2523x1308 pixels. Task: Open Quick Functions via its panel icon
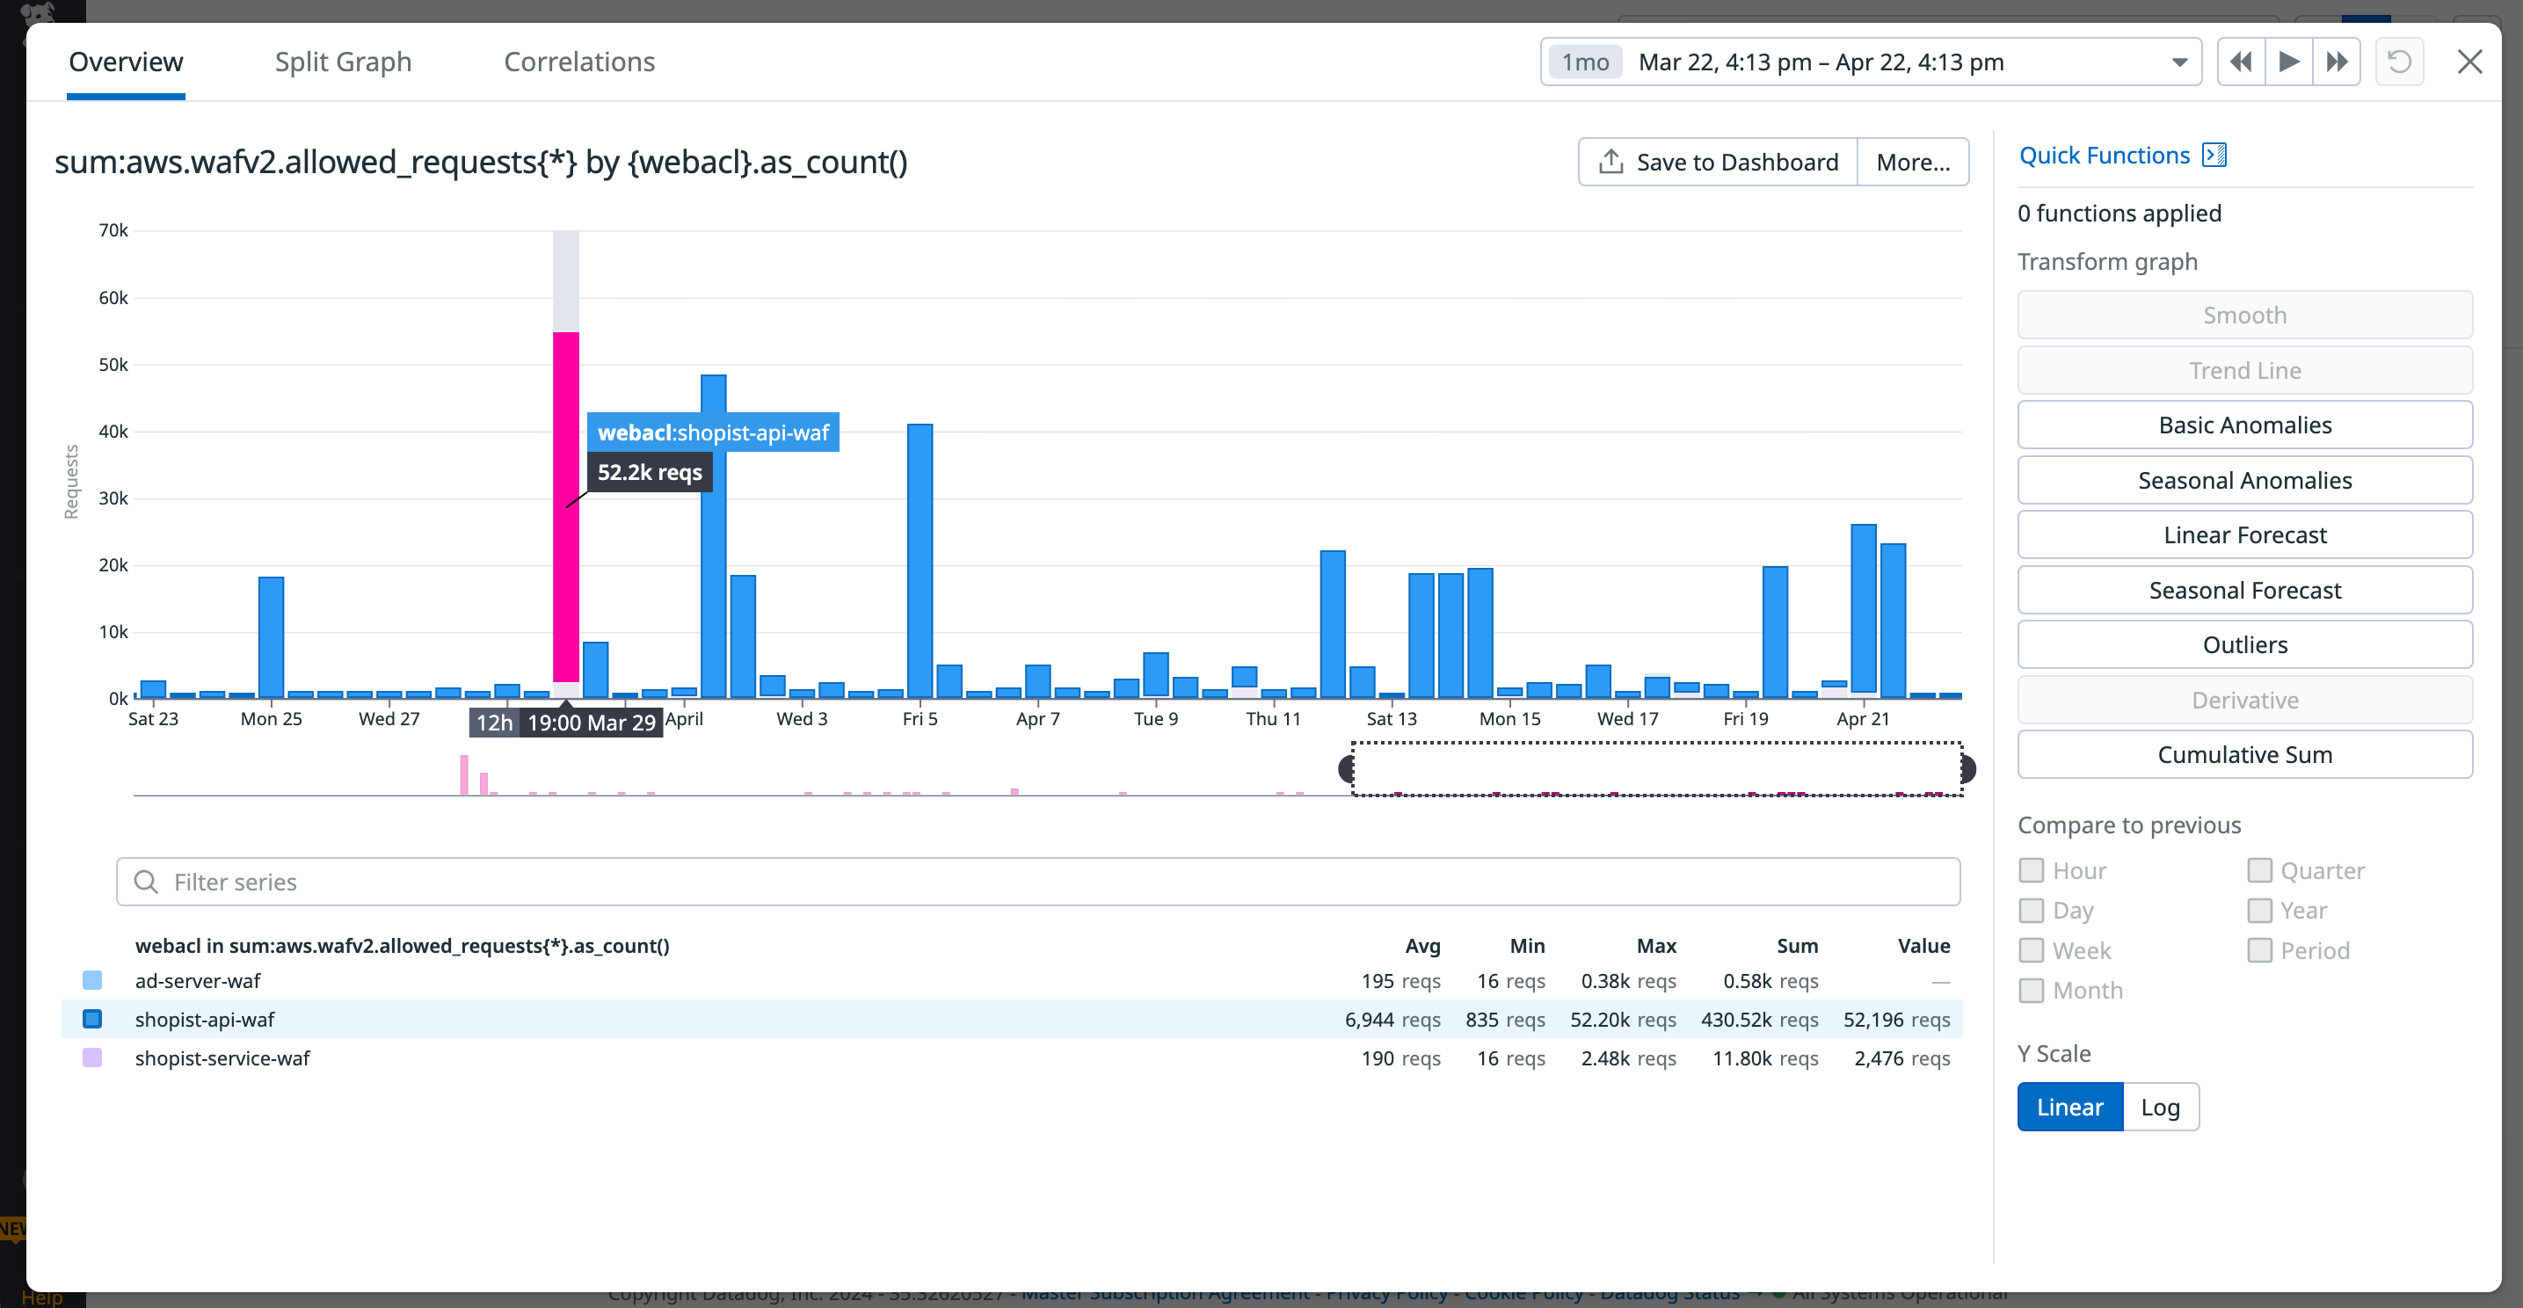tap(2214, 154)
